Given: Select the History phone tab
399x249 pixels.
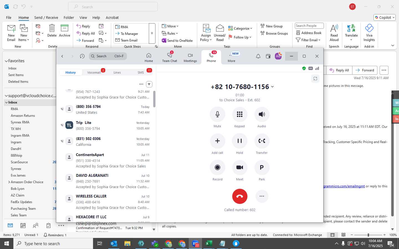Looking at the screenshot, I should [x=70, y=72].
